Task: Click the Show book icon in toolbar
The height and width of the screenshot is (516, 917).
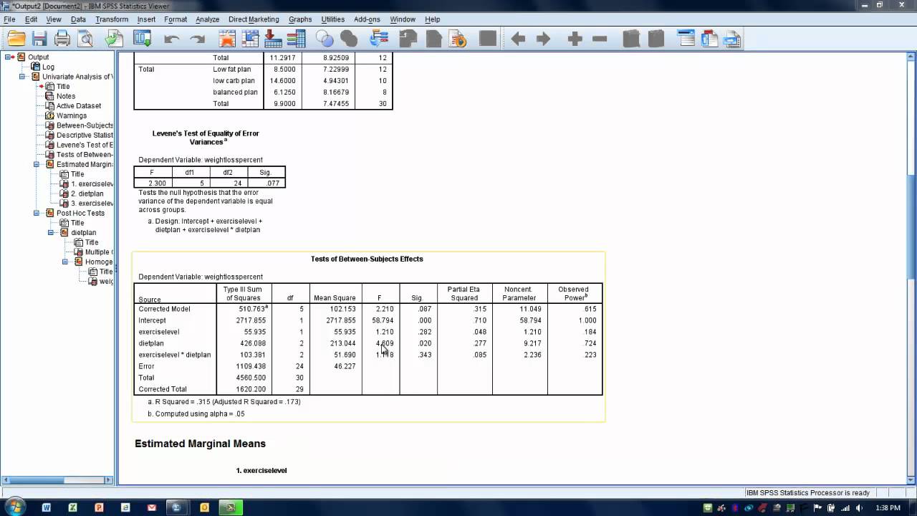Action: (x=631, y=39)
